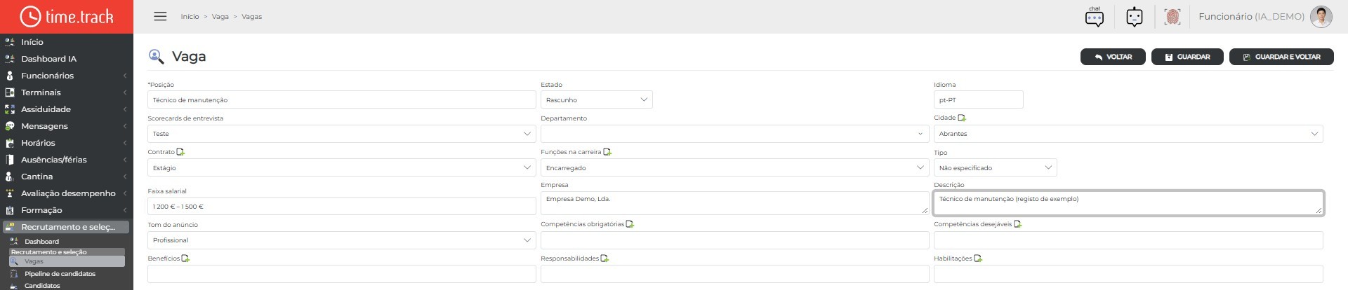Click the VOLTAR button
Screen dimensions: 1348x290
[1113, 57]
